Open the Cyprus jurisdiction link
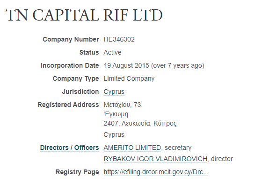This screenshot has width=262, height=183. (x=114, y=91)
